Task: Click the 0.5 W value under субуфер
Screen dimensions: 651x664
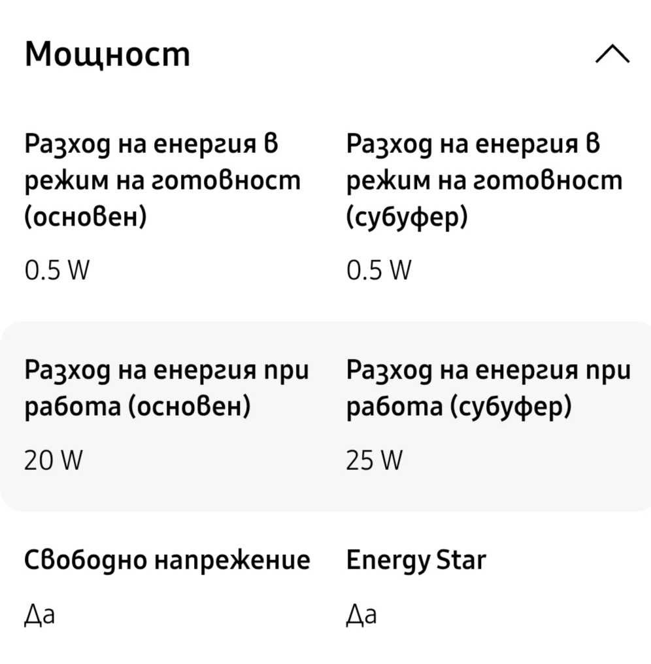Action: point(378,270)
